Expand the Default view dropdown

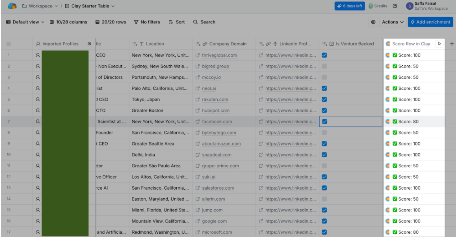coord(25,22)
